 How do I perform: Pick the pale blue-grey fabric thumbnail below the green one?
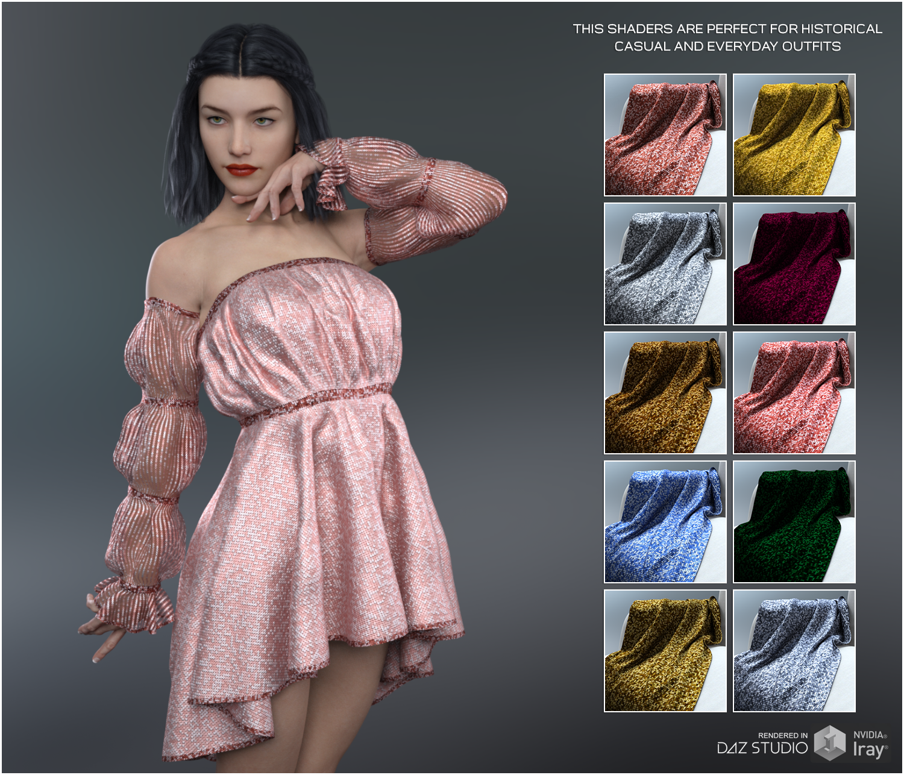click(x=794, y=651)
